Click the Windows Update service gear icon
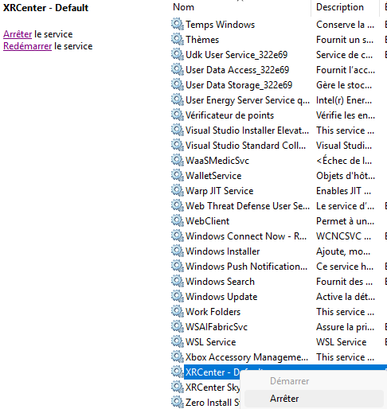Viewport: 387px width, 409px height. [x=177, y=296]
